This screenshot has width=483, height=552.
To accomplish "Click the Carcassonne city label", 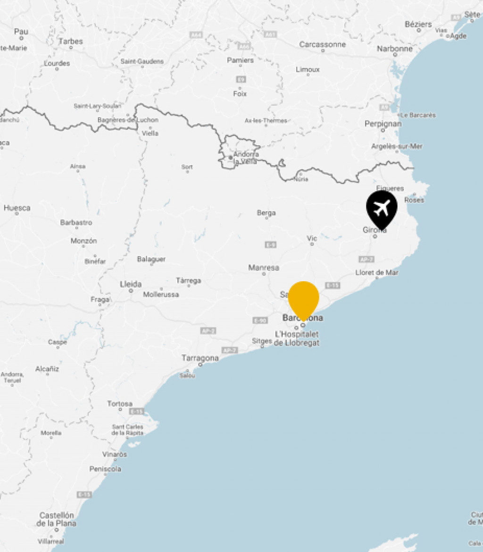I will tap(323, 44).
